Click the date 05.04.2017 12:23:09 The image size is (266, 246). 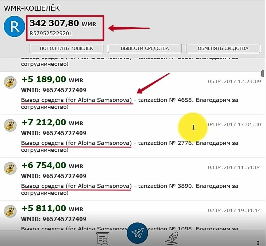coord(234,82)
